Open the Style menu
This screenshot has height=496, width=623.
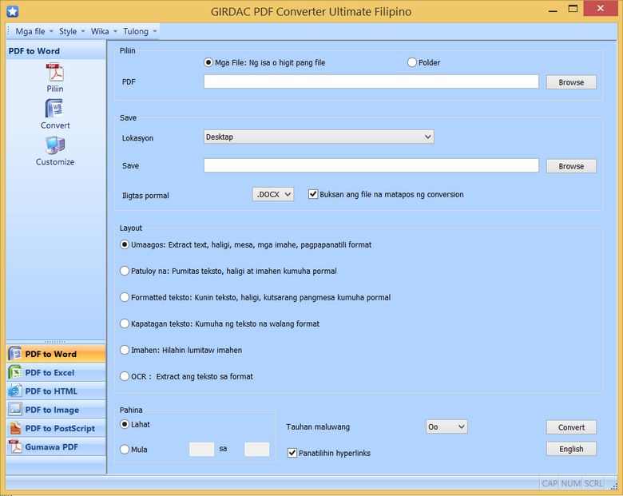coord(72,31)
